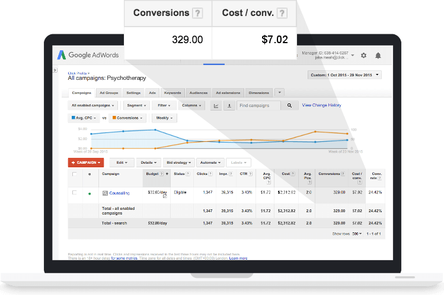Open the Columns dropdown
The height and width of the screenshot is (295, 444).
192,106
